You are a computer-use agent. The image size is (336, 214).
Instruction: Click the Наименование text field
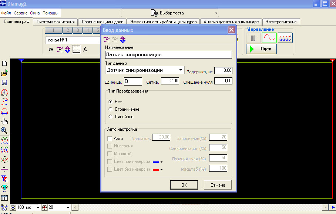coord(168,55)
